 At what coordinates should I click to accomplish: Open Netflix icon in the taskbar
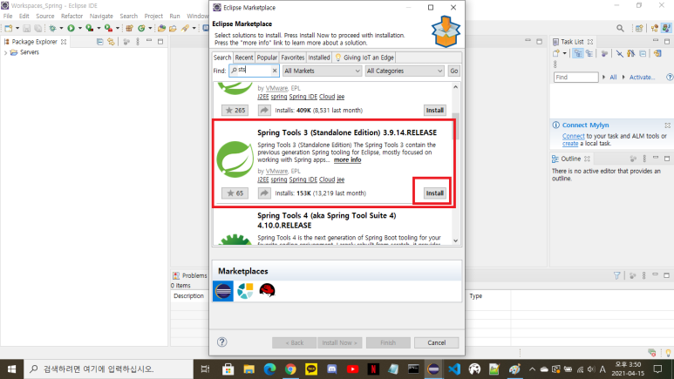point(373,369)
